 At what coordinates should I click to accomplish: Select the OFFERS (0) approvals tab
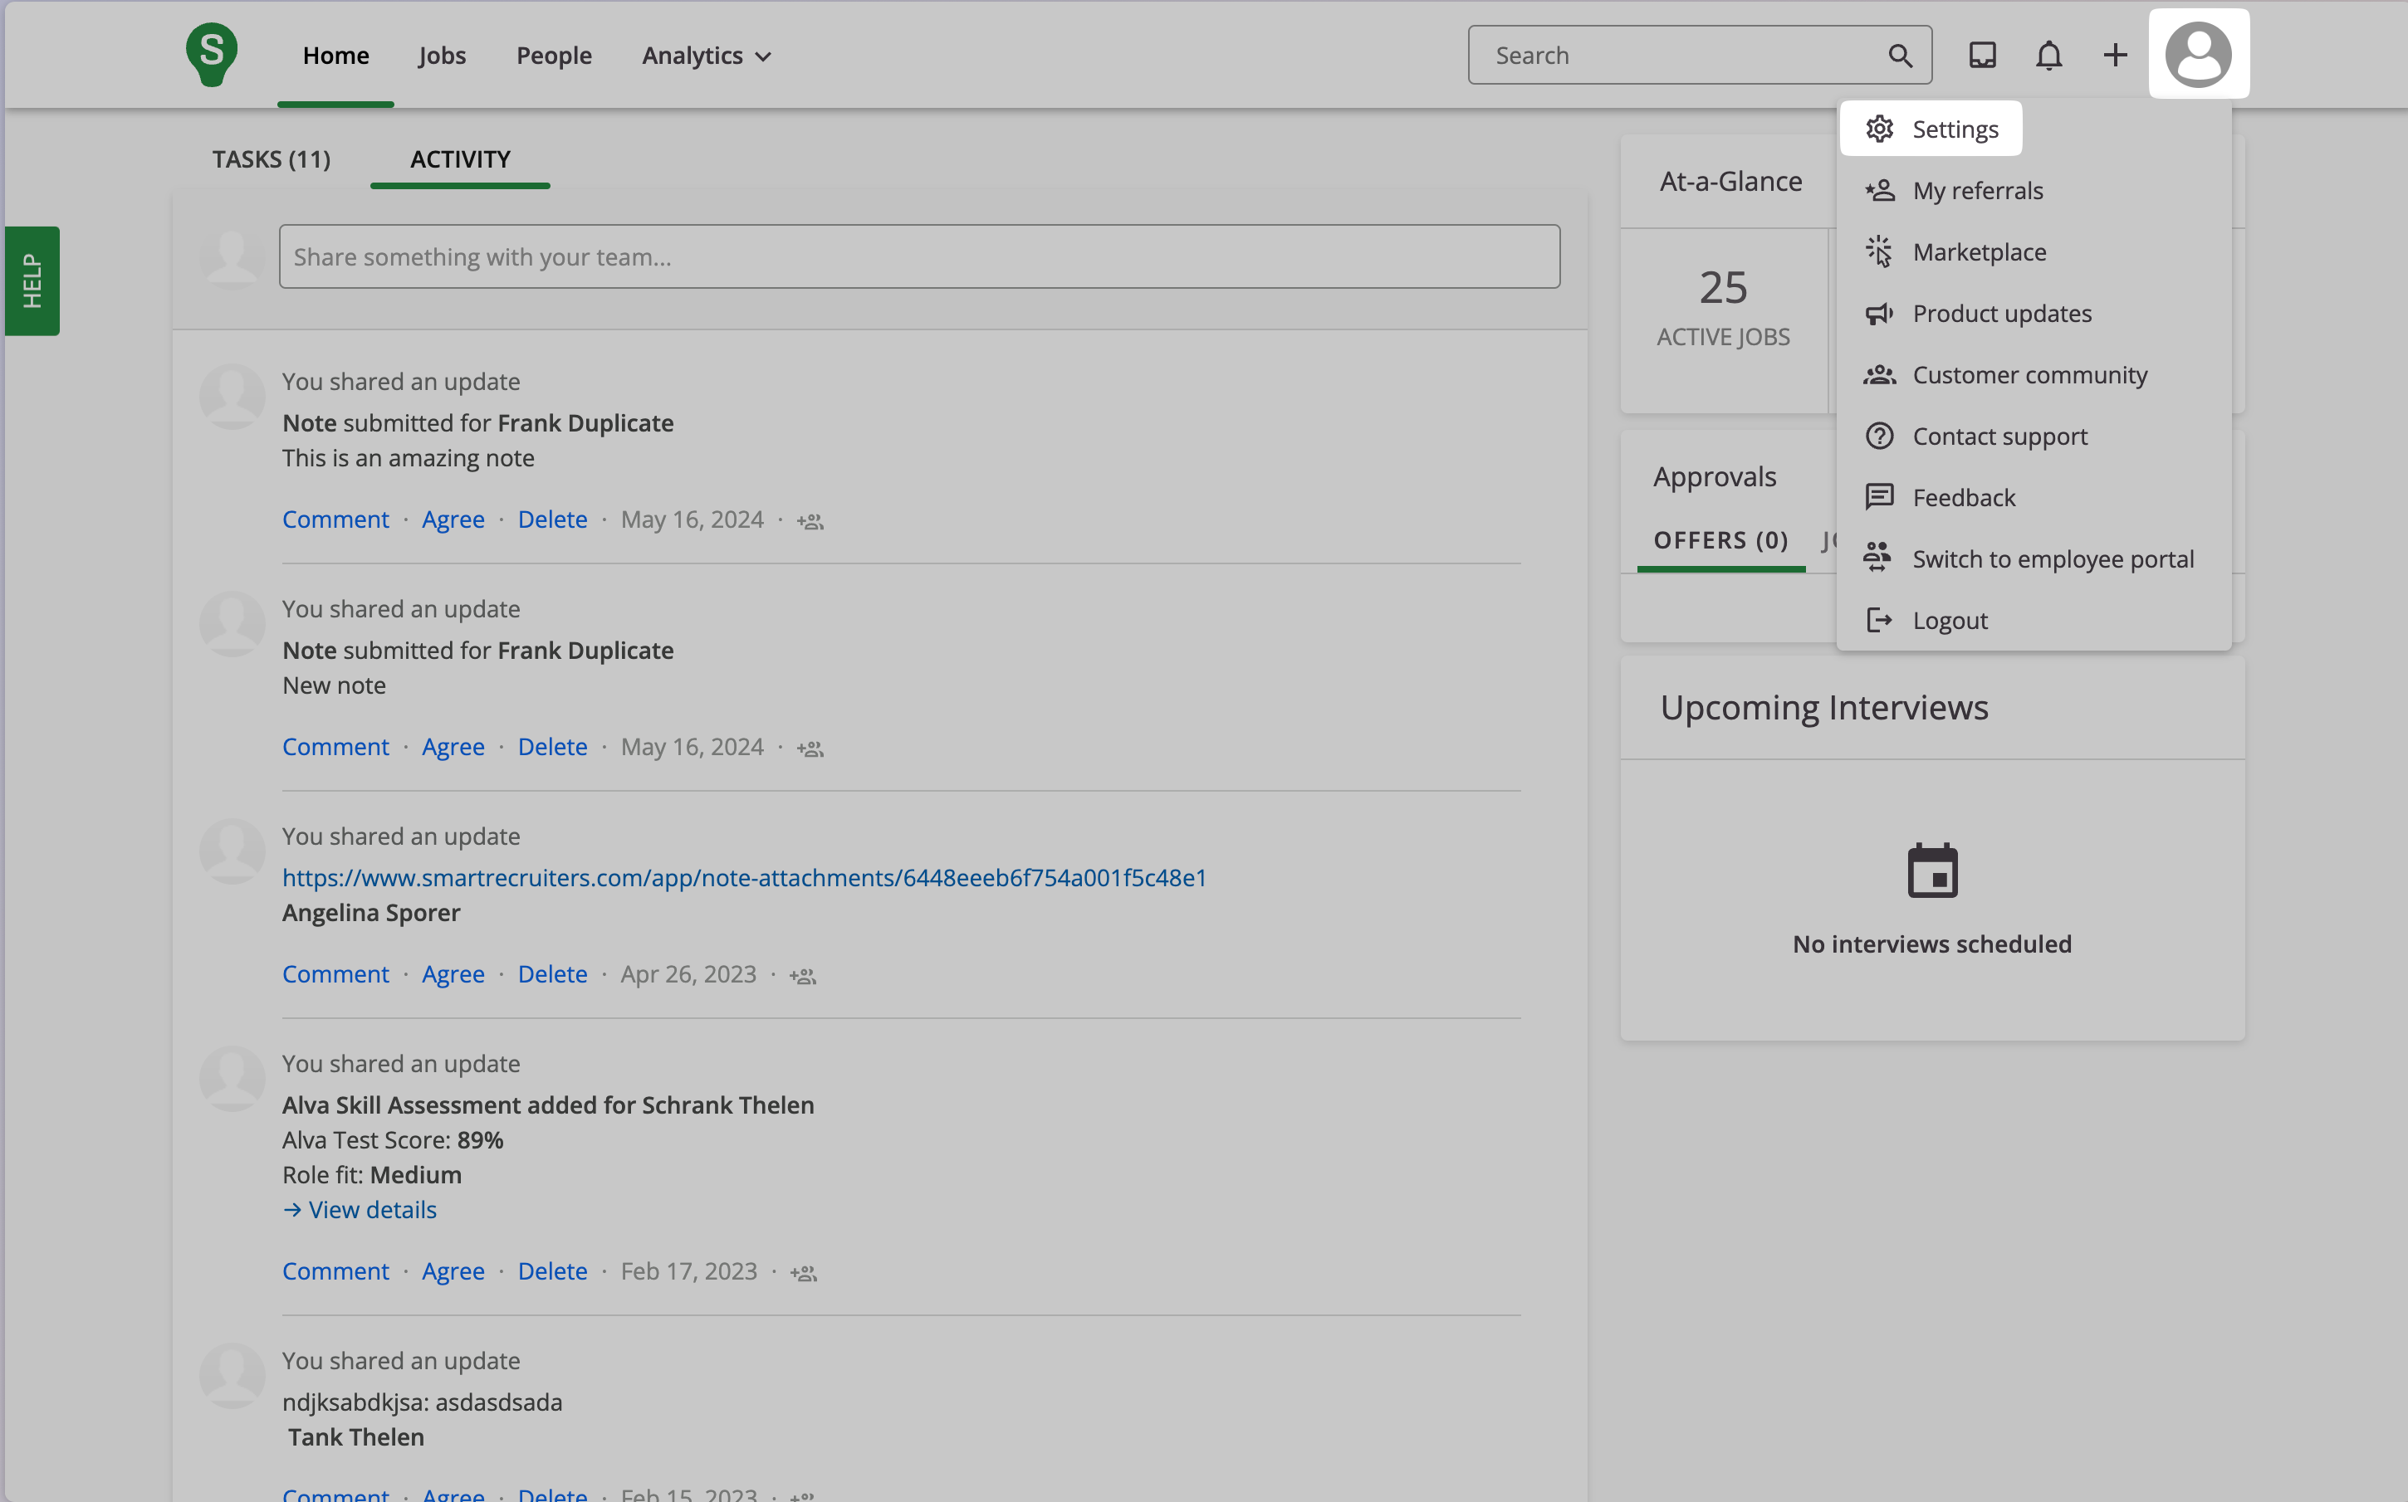[x=1720, y=540]
